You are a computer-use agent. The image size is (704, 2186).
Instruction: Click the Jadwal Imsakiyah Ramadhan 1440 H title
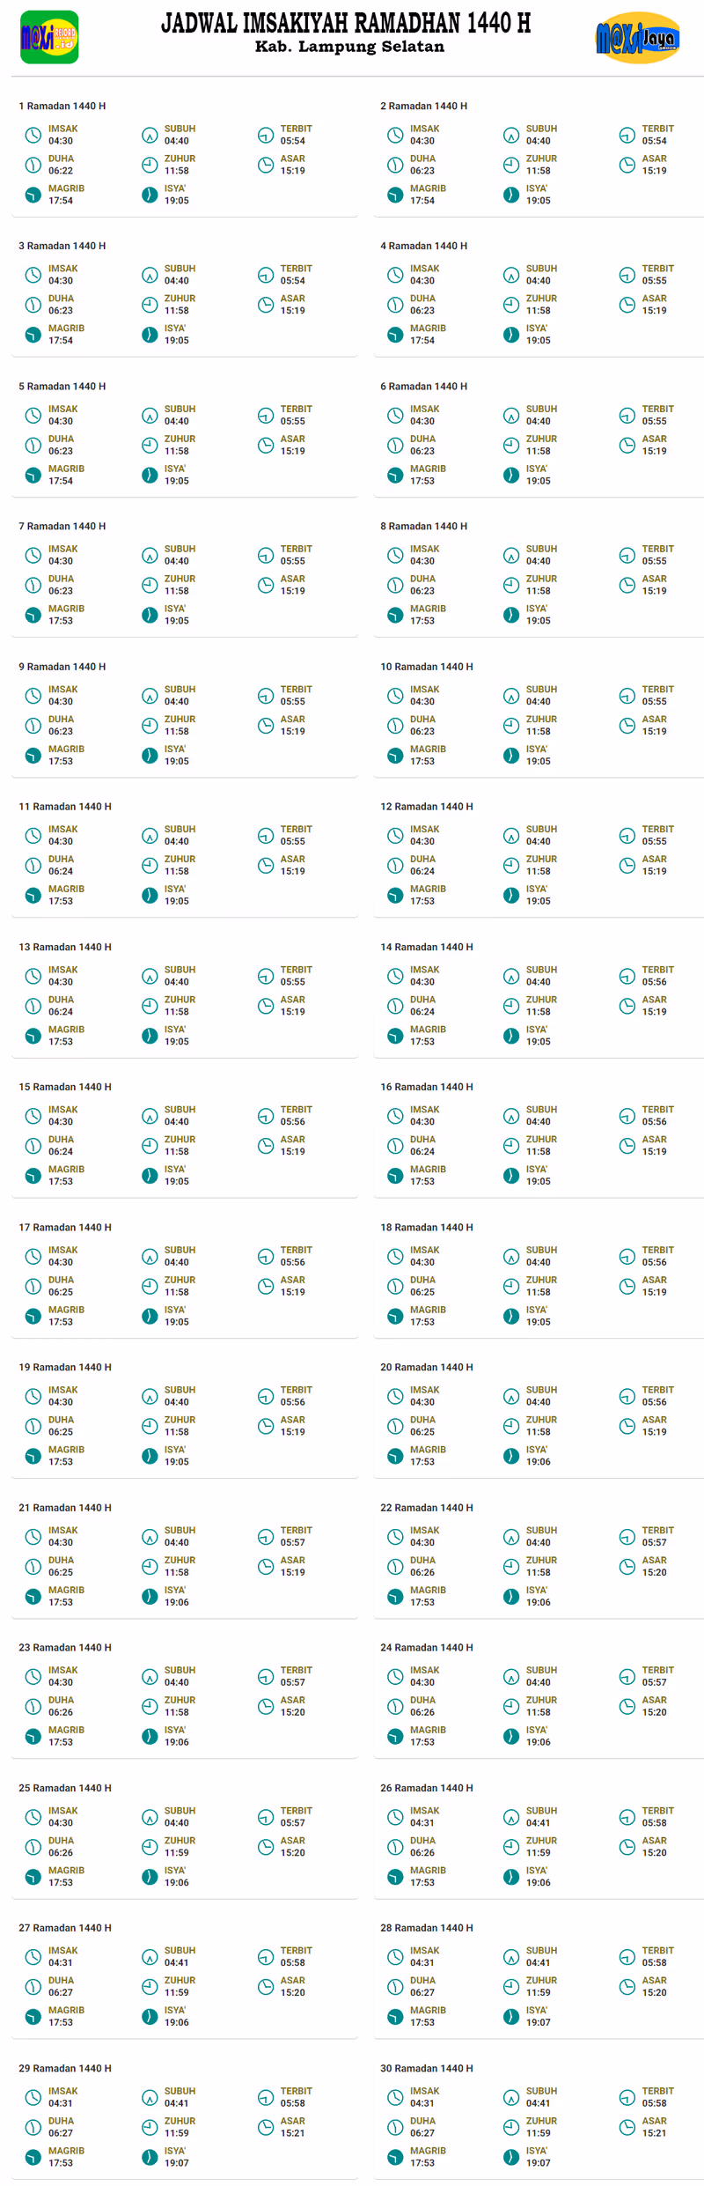pyautogui.click(x=346, y=23)
